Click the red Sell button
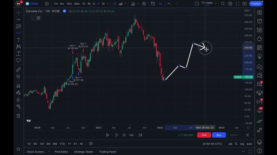This screenshot has width=277, height=155. [204, 135]
